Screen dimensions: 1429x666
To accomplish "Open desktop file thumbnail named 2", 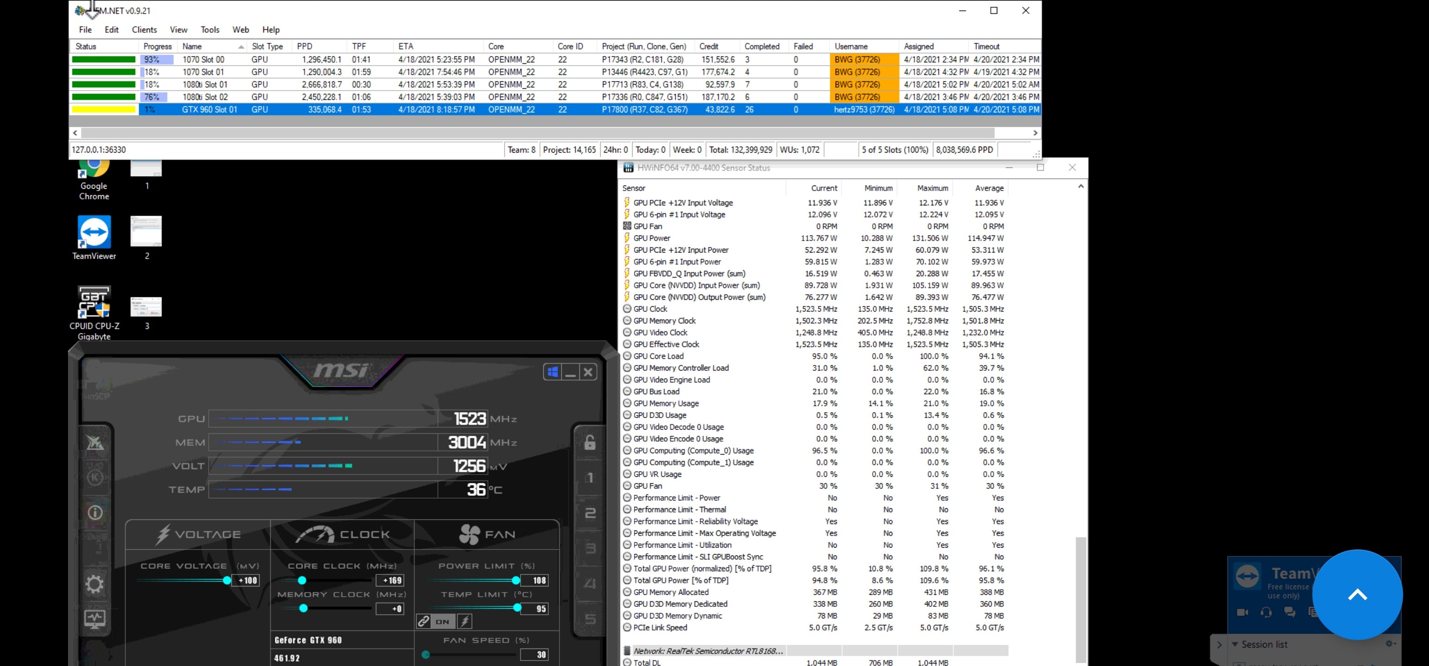I will click(x=146, y=238).
